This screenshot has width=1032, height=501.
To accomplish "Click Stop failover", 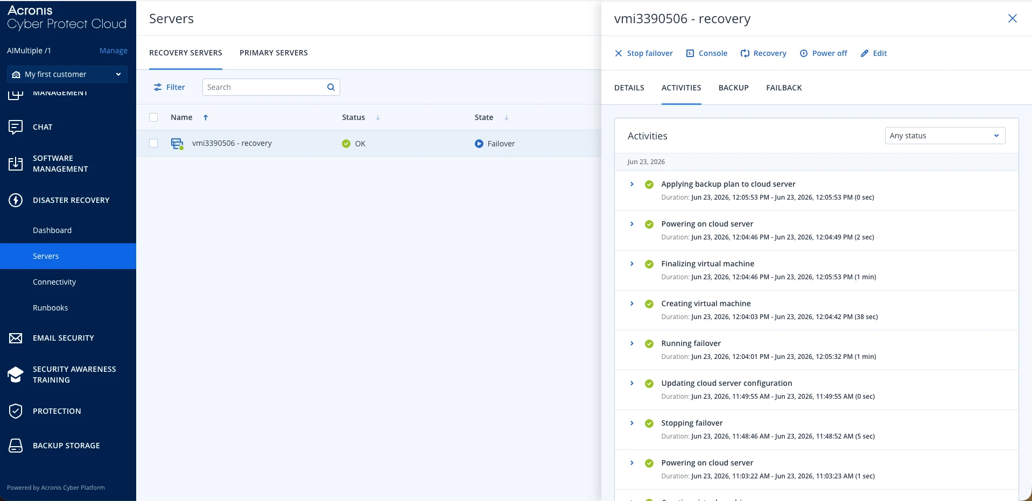I will [x=644, y=53].
